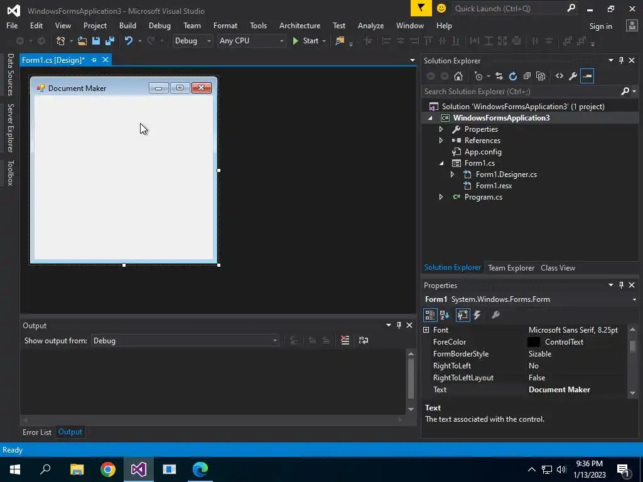This screenshot has width=643, height=482.
Task: Open File Explorer from the taskbar
Action: 77,469
